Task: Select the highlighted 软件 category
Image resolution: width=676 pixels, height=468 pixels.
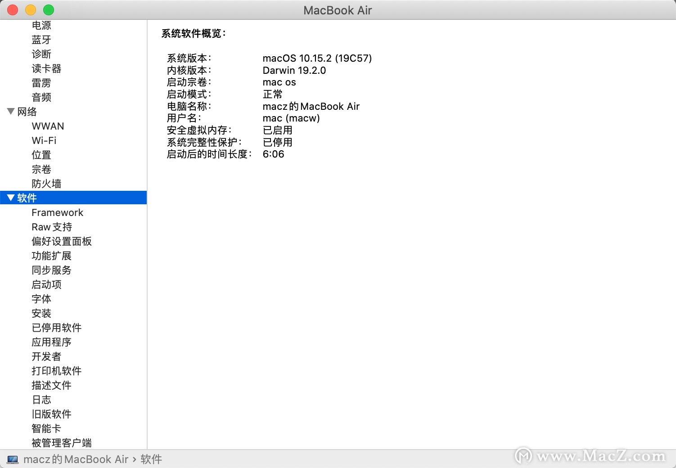Action: [x=73, y=198]
